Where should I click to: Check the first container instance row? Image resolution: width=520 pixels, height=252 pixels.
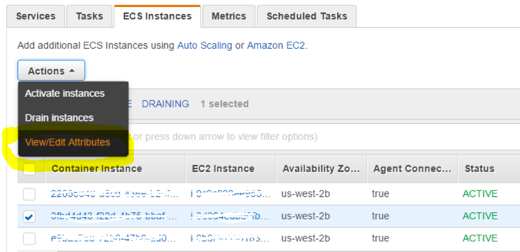[29, 193]
